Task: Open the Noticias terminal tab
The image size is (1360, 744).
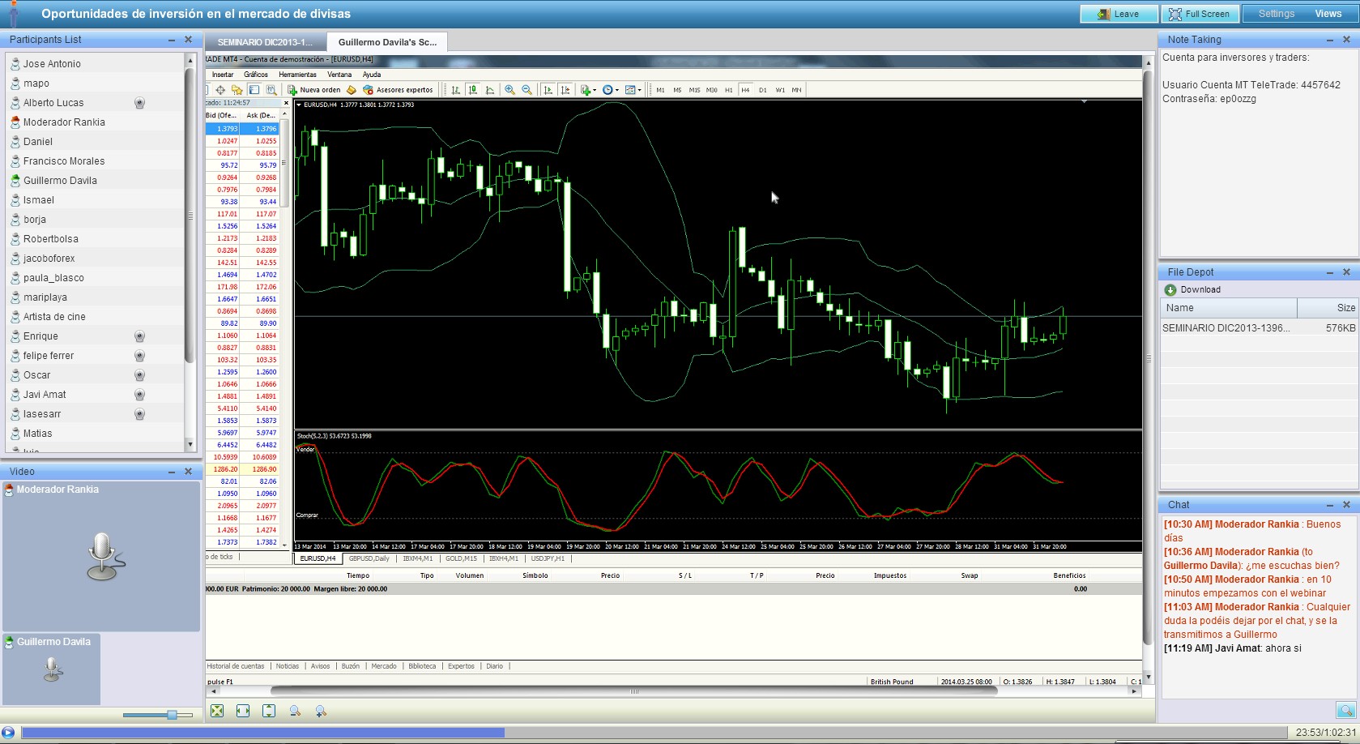Action: pos(288,666)
